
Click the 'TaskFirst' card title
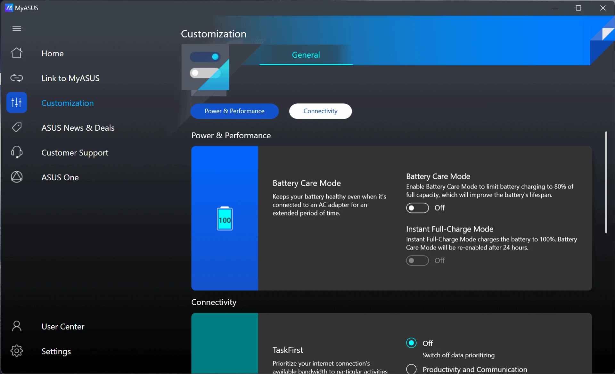pos(288,350)
